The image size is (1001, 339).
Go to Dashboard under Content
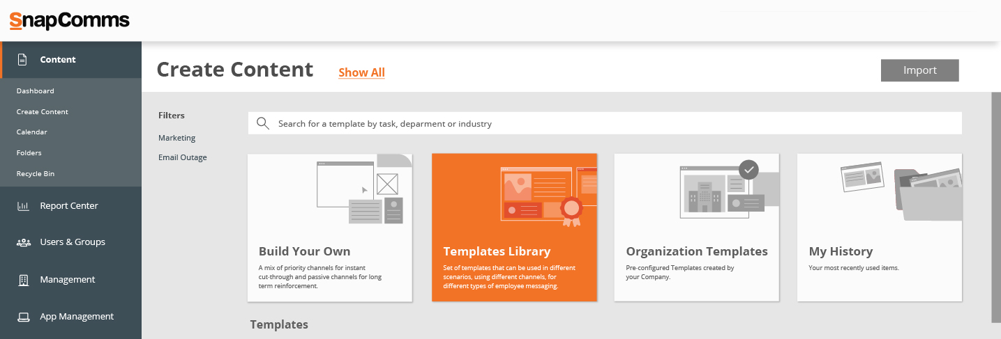pyautogui.click(x=36, y=91)
